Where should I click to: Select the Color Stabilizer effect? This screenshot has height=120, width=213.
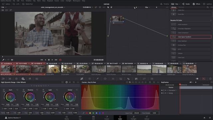pyautogui.click(x=191, y=41)
